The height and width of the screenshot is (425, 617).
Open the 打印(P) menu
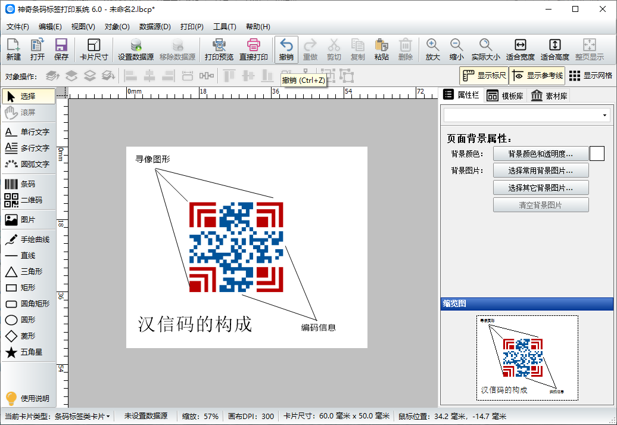coord(192,27)
